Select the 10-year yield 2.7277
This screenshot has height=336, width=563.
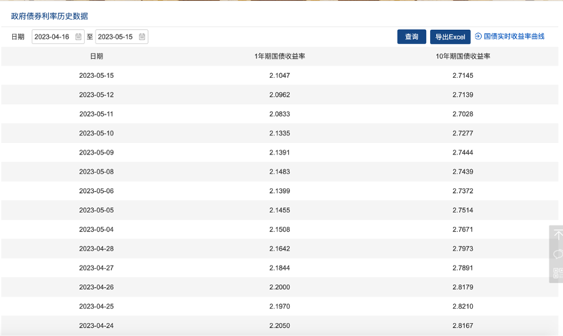point(463,133)
